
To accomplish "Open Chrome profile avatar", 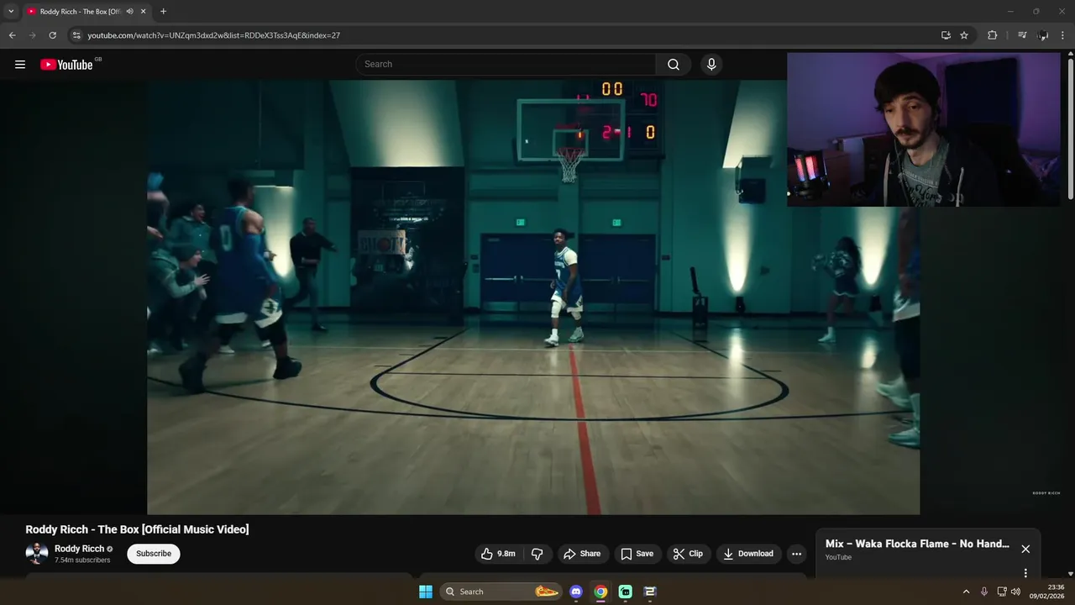I will click(x=1043, y=35).
